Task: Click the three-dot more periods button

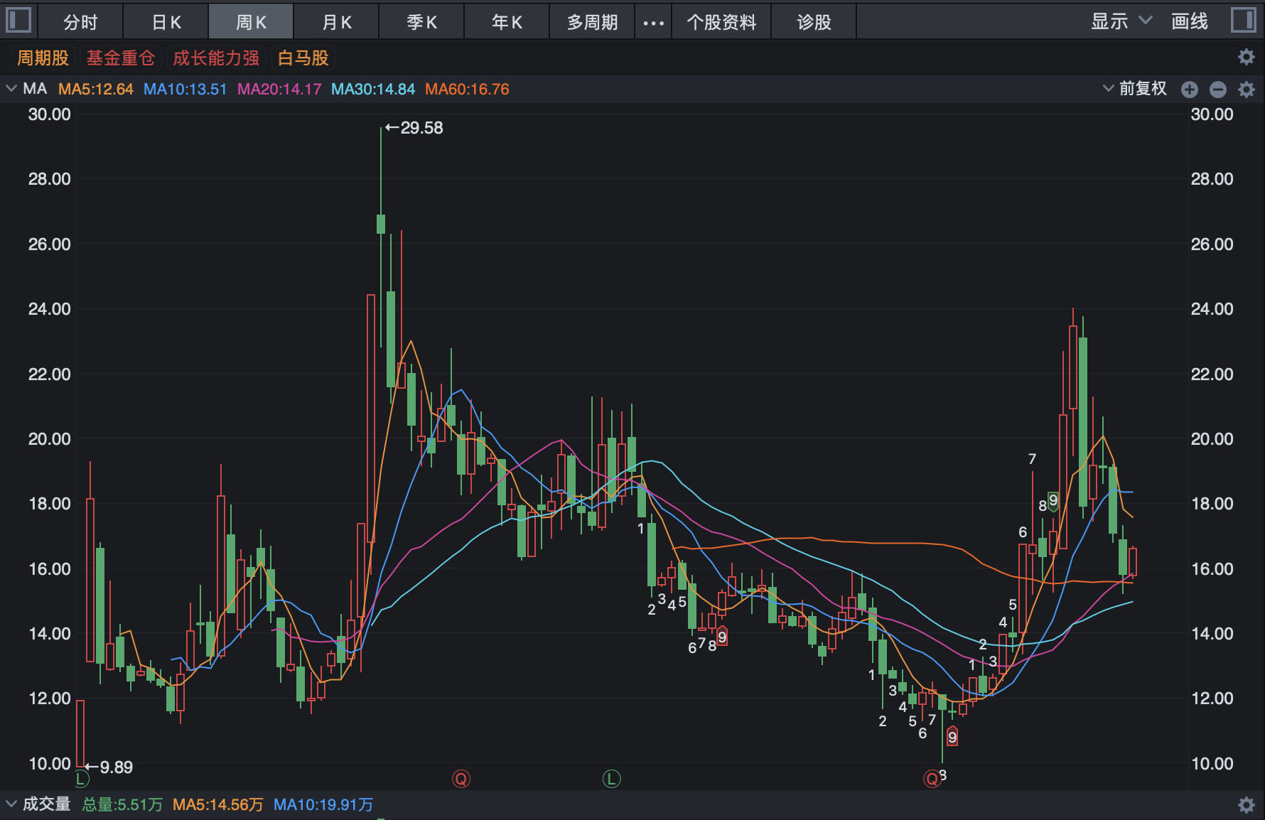Action: [653, 23]
